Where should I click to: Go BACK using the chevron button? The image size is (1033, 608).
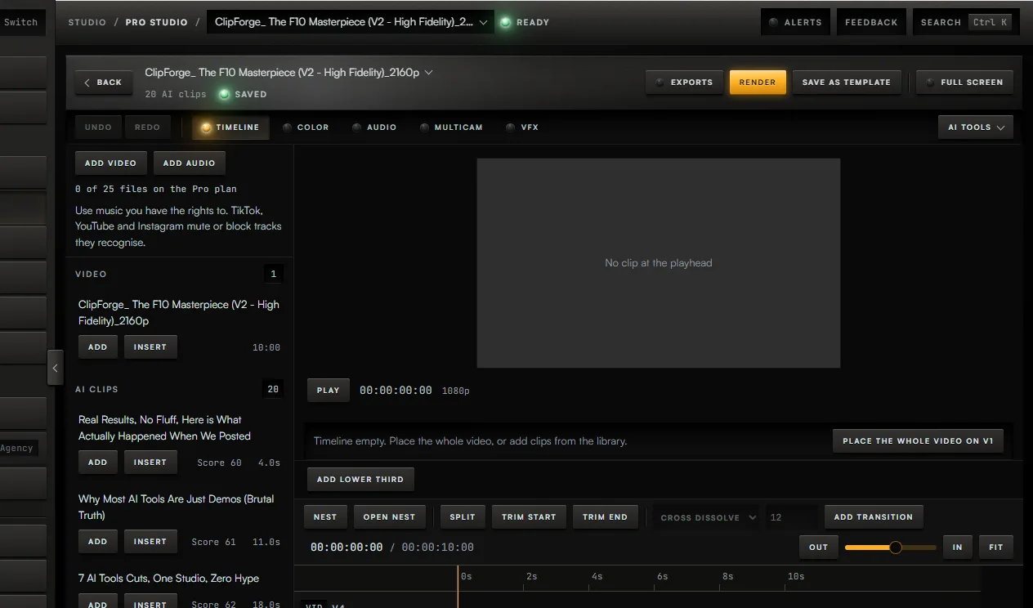pyautogui.click(x=104, y=83)
